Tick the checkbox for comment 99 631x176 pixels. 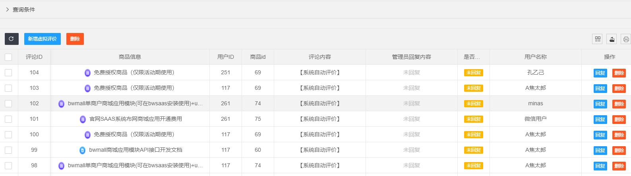[8, 150]
